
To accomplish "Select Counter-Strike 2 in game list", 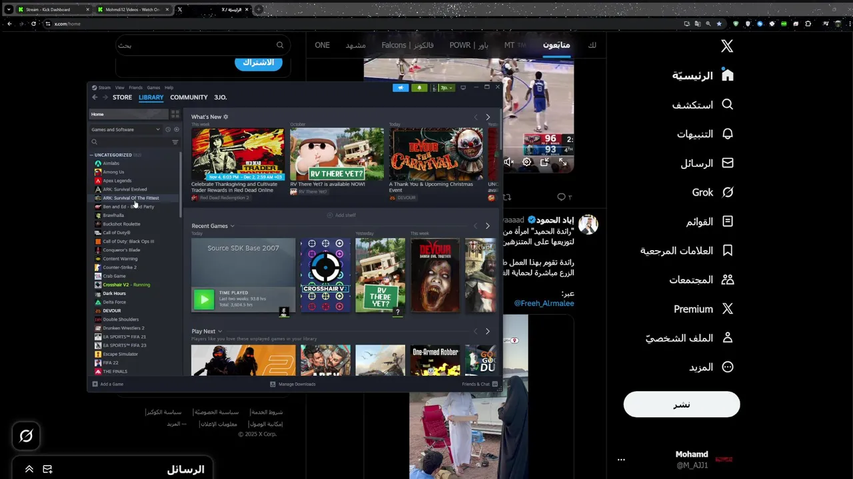I will pyautogui.click(x=120, y=267).
